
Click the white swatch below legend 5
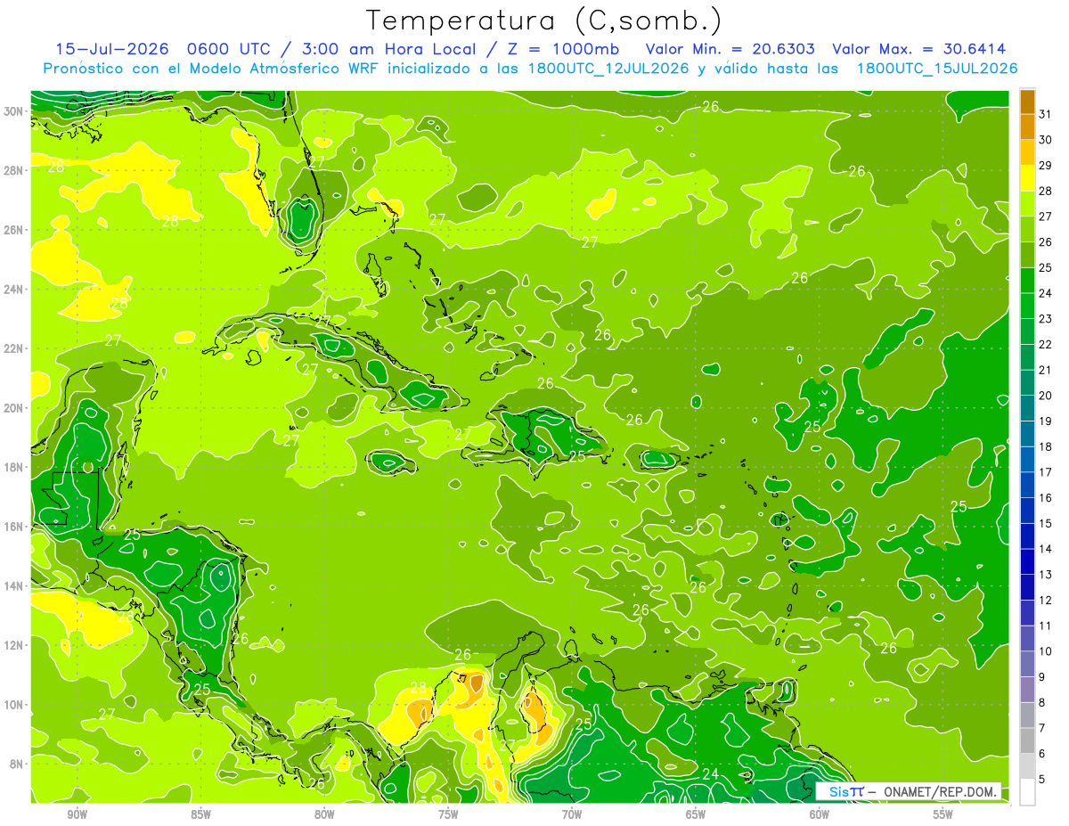1027,792
